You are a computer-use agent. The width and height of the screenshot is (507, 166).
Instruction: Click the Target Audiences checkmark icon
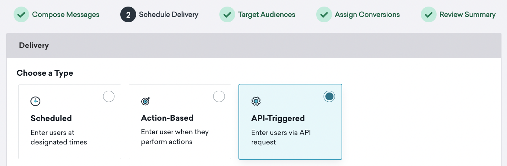(x=227, y=15)
